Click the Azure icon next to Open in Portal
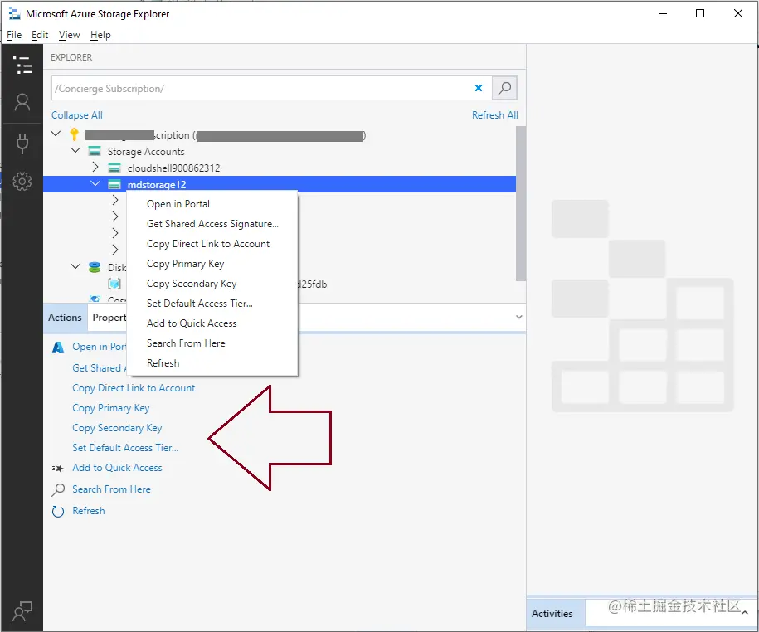This screenshot has height=632, width=759. point(58,347)
